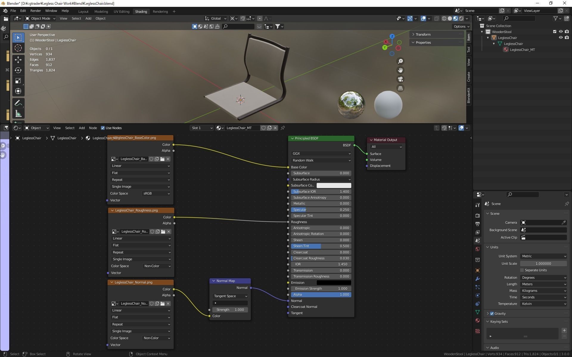Switch to the UV Editing workspace tab
The height and width of the screenshot is (357, 572).
click(x=121, y=12)
